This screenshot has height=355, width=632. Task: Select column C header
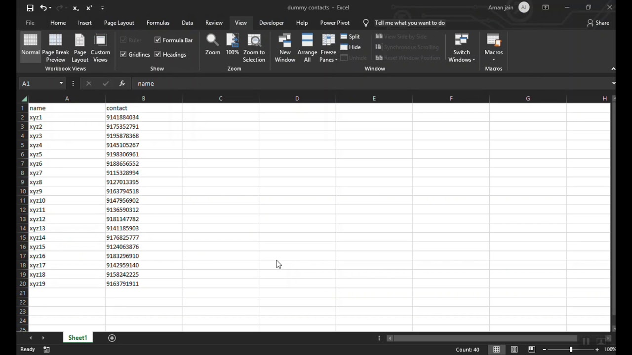pyautogui.click(x=221, y=99)
